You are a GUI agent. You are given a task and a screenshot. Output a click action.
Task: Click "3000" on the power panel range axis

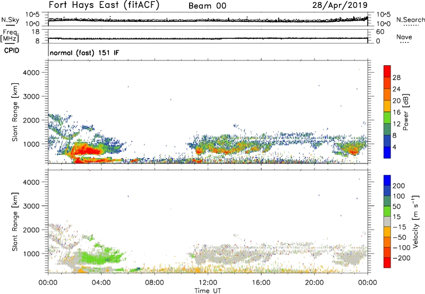coord(31,97)
